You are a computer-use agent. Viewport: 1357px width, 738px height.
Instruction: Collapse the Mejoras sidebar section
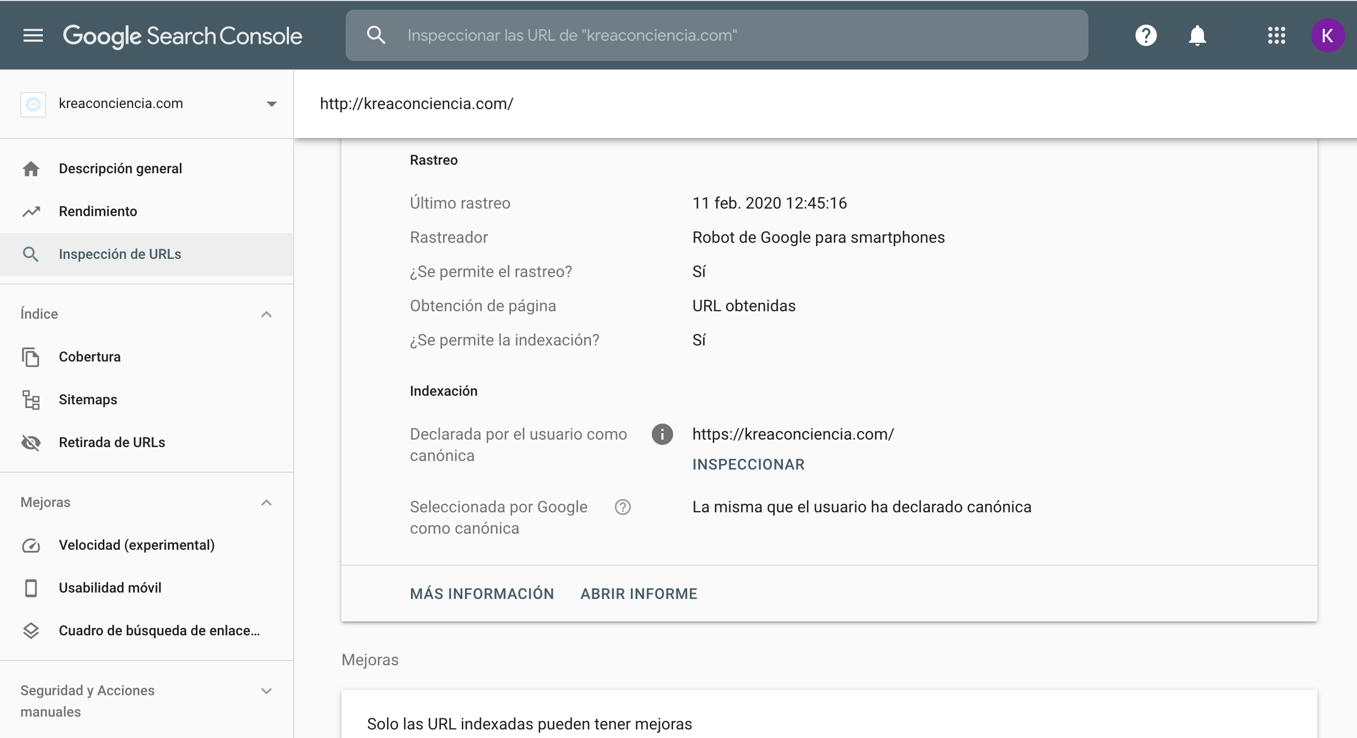pyautogui.click(x=266, y=502)
